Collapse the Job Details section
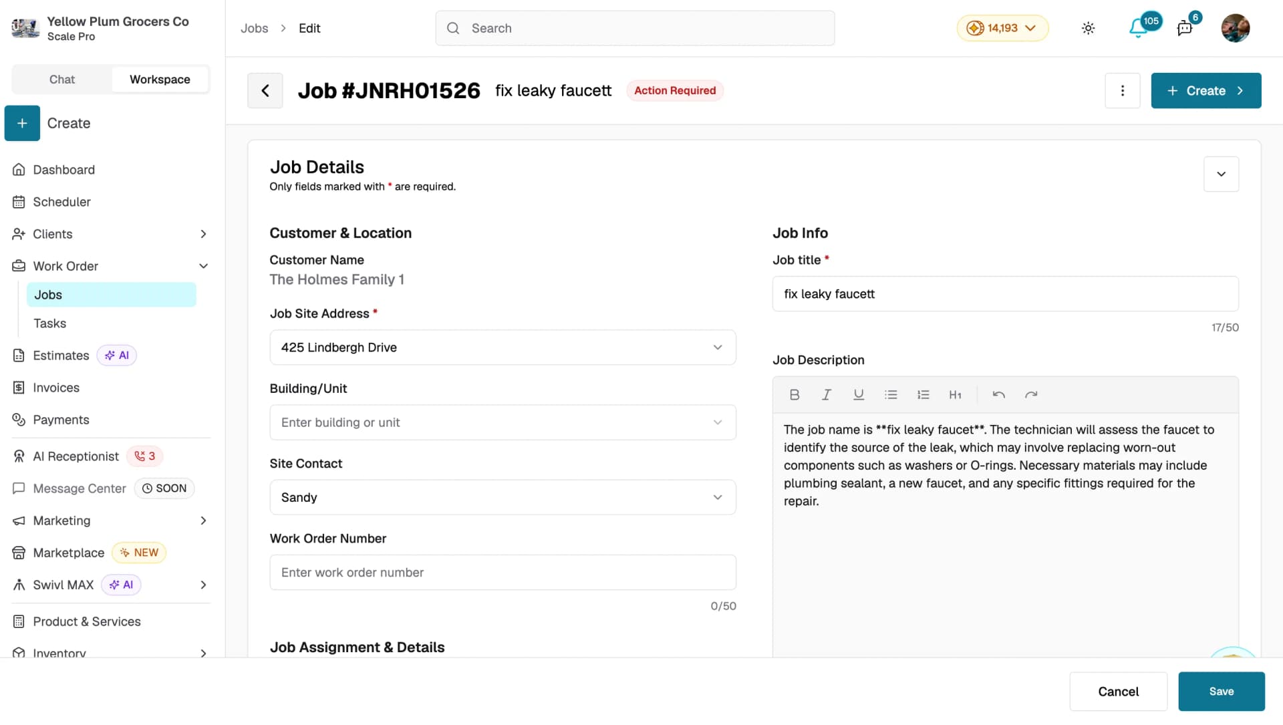Viewport: 1283px width, 725px height. coord(1221,174)
